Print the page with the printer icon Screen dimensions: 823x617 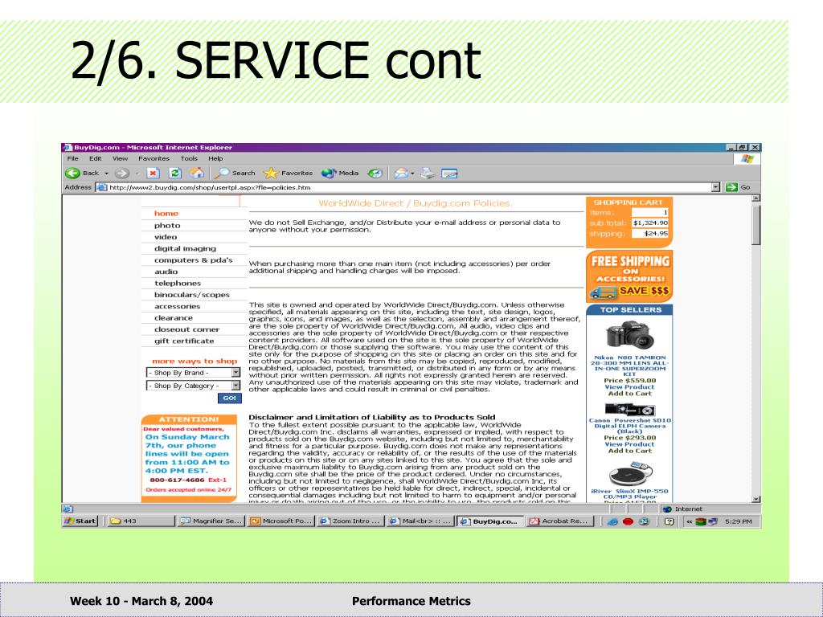pyautogui.click(x=428, y=174)
